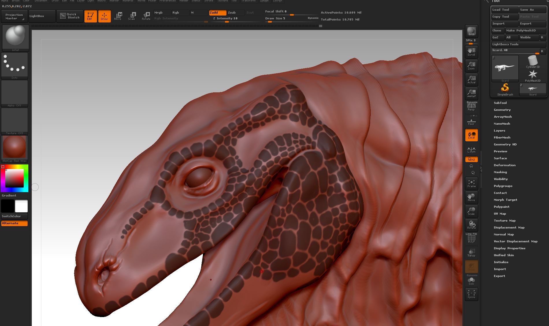Enable Draw mode
Screen dimensions: 549x326
click(x=104, y=16)
